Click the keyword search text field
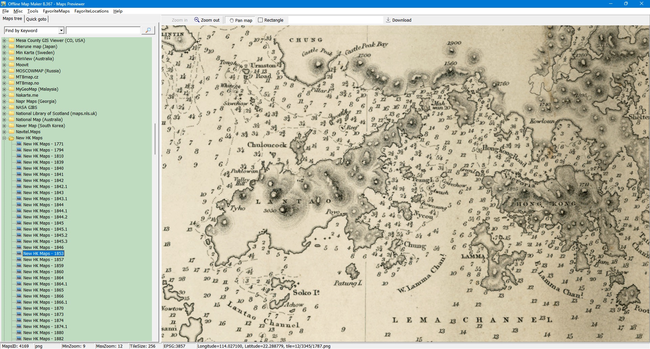Screen dimensions: 650x349 [x=103, y=31]
